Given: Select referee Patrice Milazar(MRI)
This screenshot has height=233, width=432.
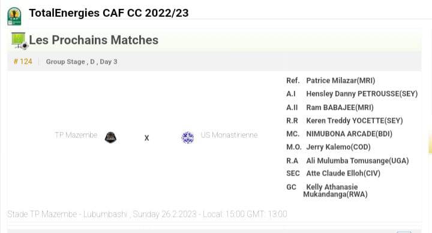Looking at the screenshot, I should [x=341, y=81].
